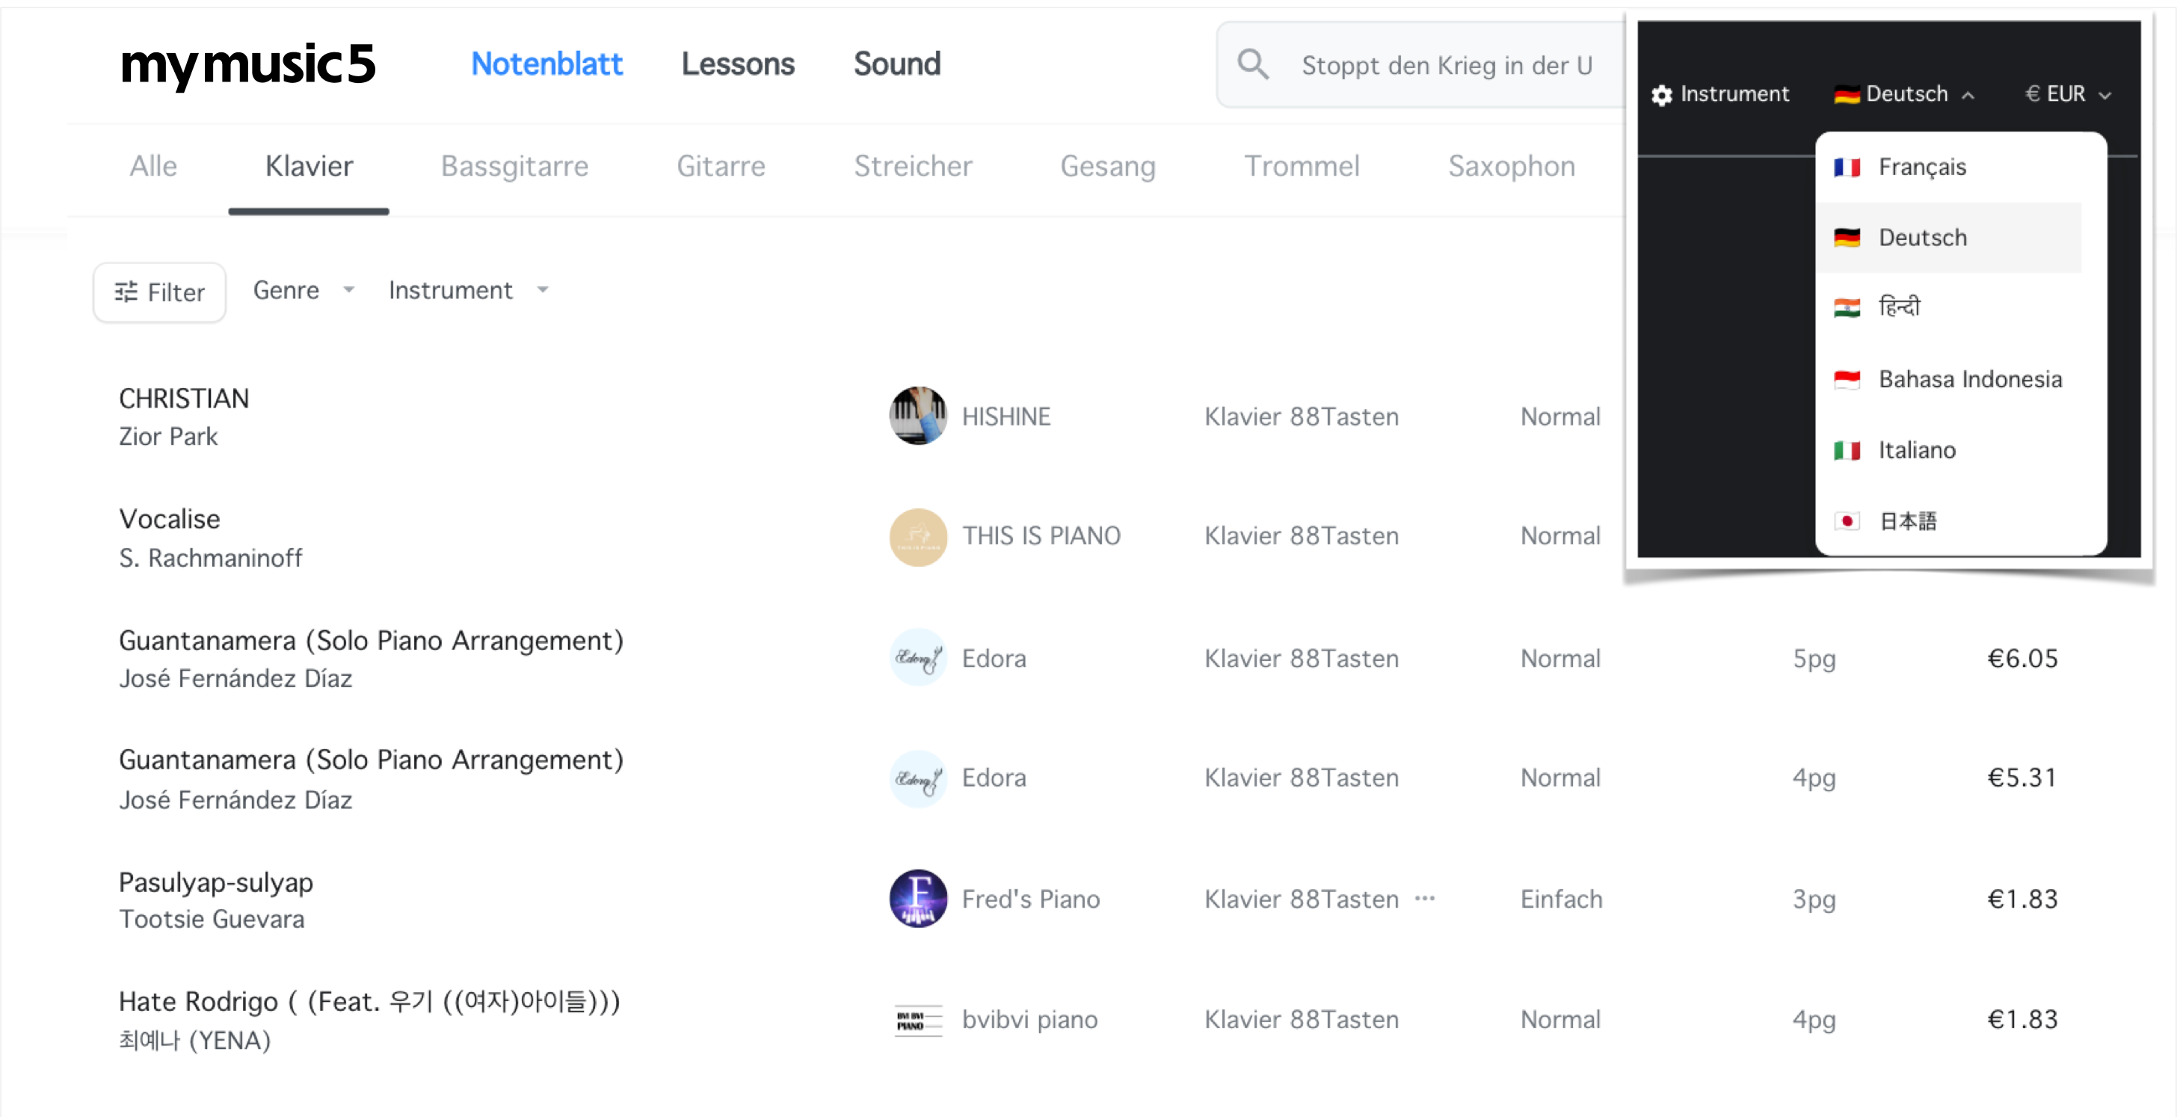
Task: Click the more instruments ellipsis icon
Action: click(1425, 898)
